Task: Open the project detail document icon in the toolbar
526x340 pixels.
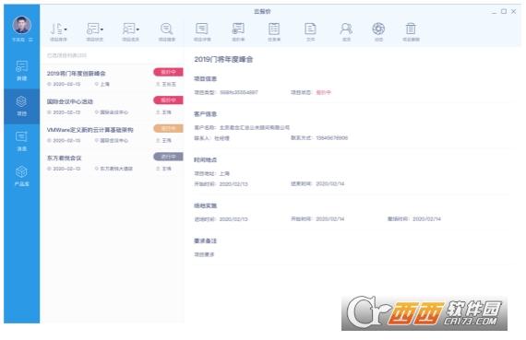Action: [201, 29]
